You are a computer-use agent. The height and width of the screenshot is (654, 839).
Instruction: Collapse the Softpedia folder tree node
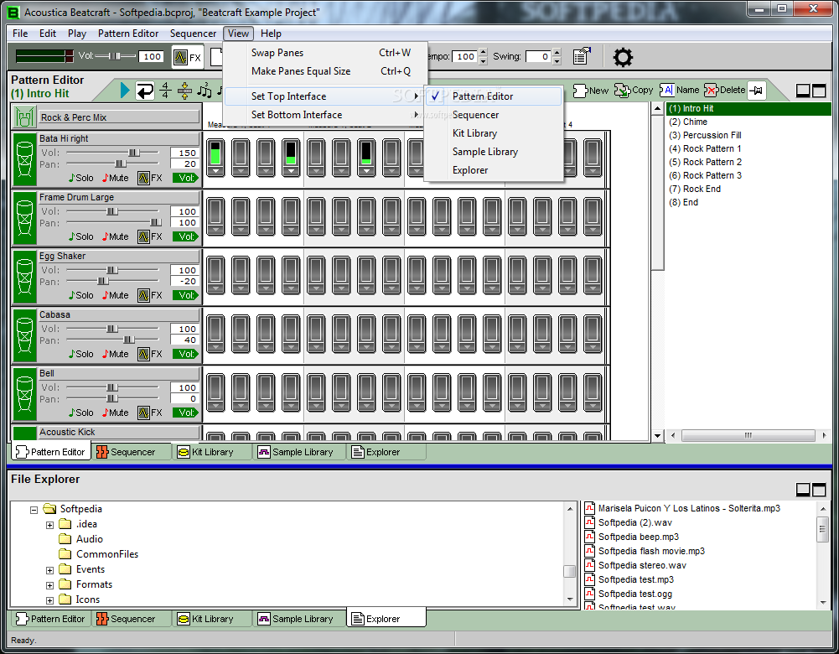coord(34,510)
